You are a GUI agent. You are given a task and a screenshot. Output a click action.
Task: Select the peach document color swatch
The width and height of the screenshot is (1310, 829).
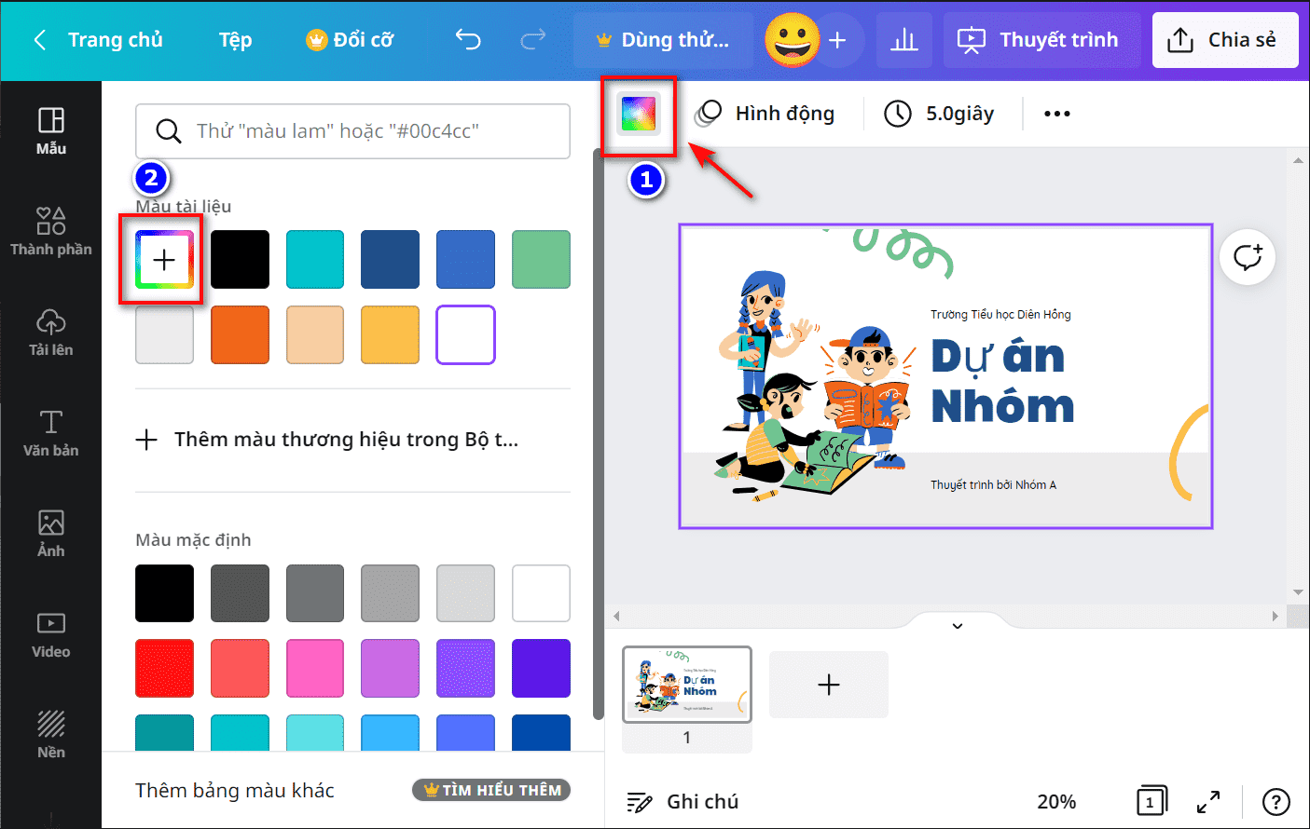315,334
